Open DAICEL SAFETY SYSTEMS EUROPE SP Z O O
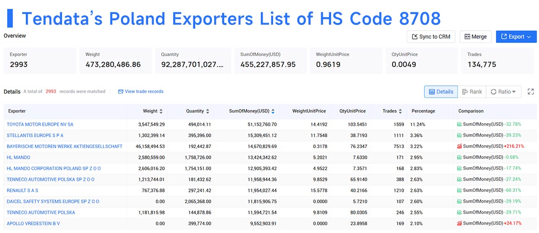The image size is (539, 233). point(53,201)
